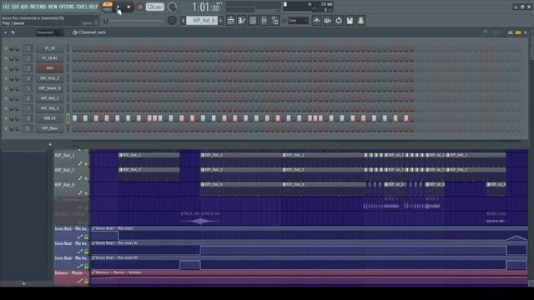
Task: Click pencil icon on second Gross Beat track
Action: coord(80,252)
